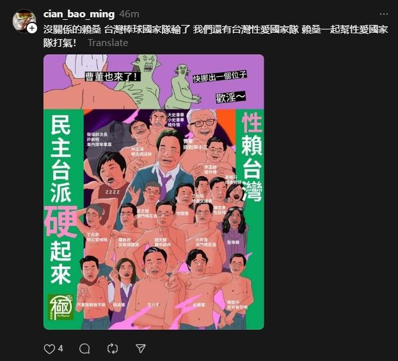
Task: Like the post with the heart icon
Action: point(49,349)
